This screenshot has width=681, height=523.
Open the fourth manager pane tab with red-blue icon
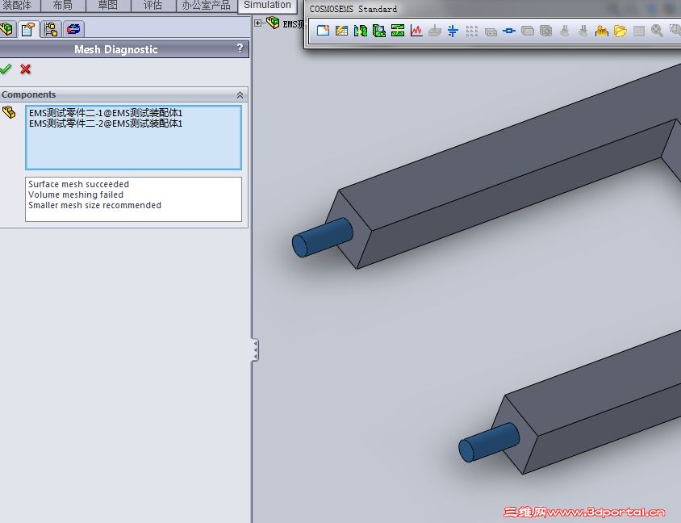(73, 29)
